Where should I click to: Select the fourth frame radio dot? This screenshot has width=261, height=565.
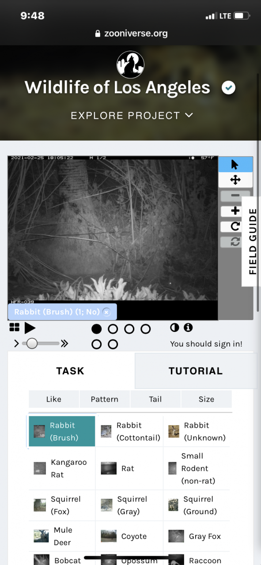coord(146,329)
